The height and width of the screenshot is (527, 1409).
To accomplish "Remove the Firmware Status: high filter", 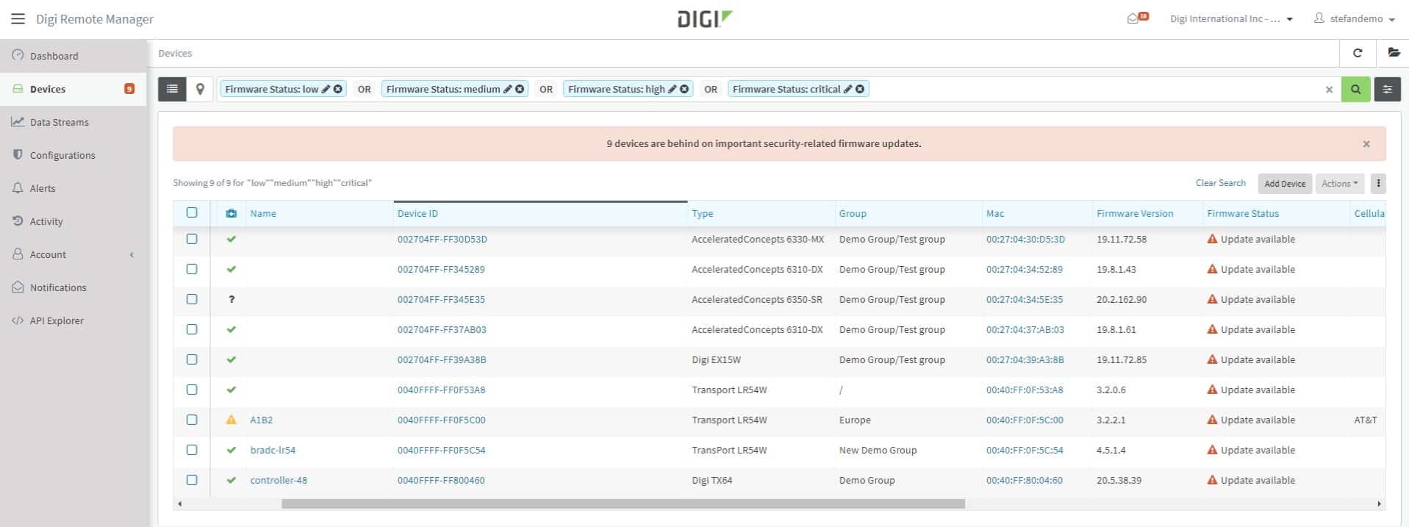I will (x=684, y=89).
